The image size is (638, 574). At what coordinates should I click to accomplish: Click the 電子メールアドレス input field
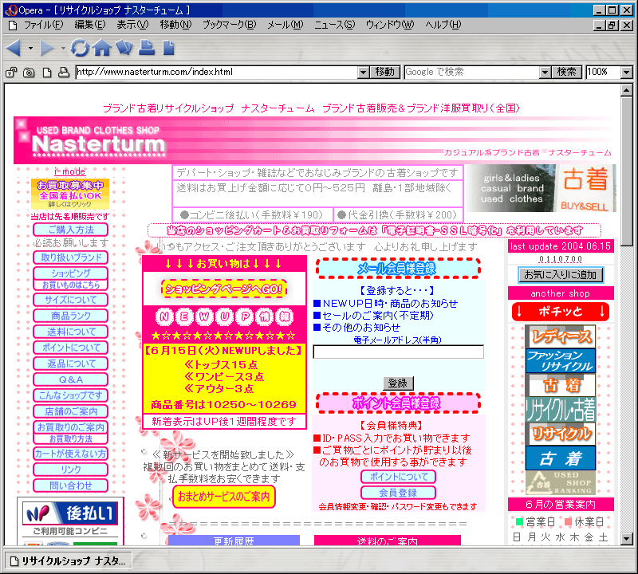point(398,352)
